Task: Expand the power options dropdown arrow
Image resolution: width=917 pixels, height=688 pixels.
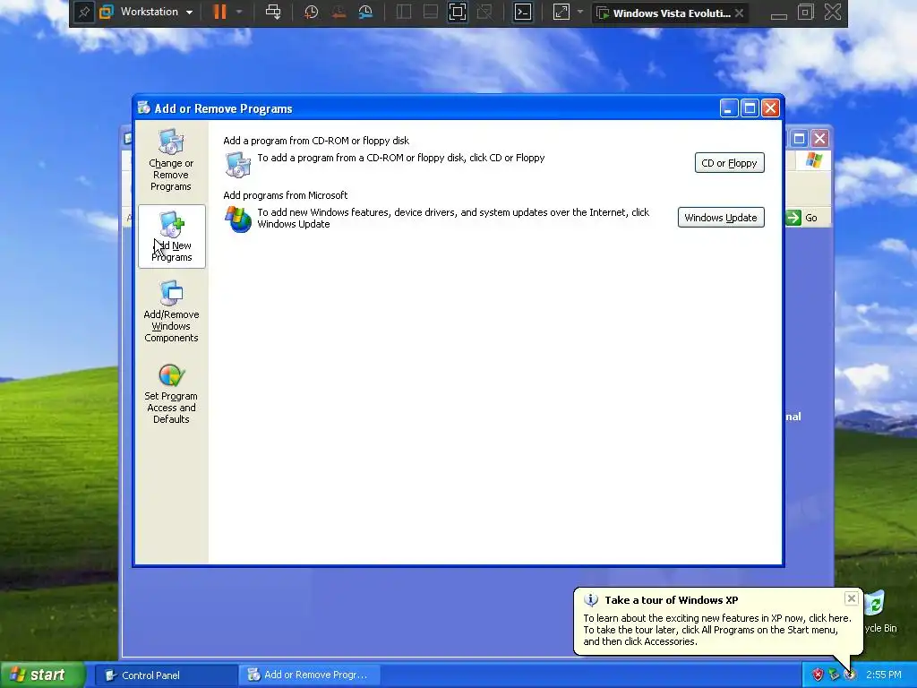Action: click(239, 12)
